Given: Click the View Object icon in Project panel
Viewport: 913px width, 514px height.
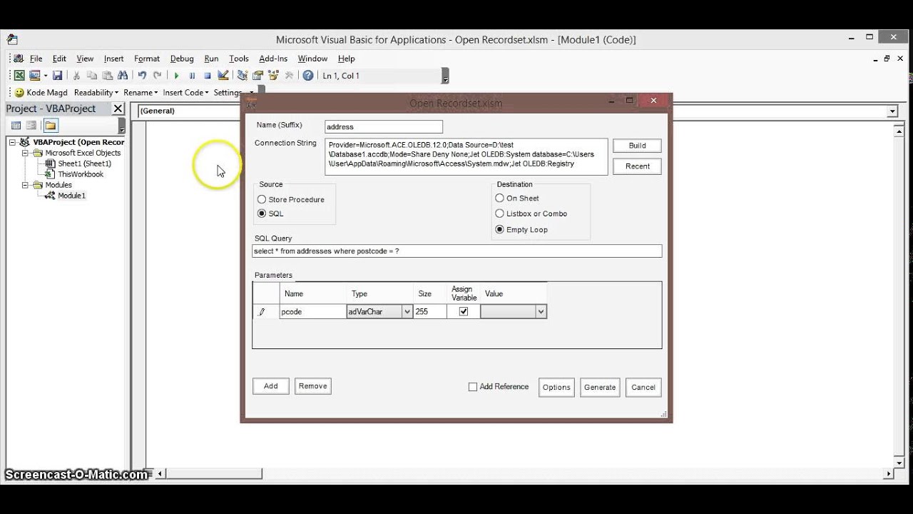Looking at the screenshot, I should coord(31,126).
